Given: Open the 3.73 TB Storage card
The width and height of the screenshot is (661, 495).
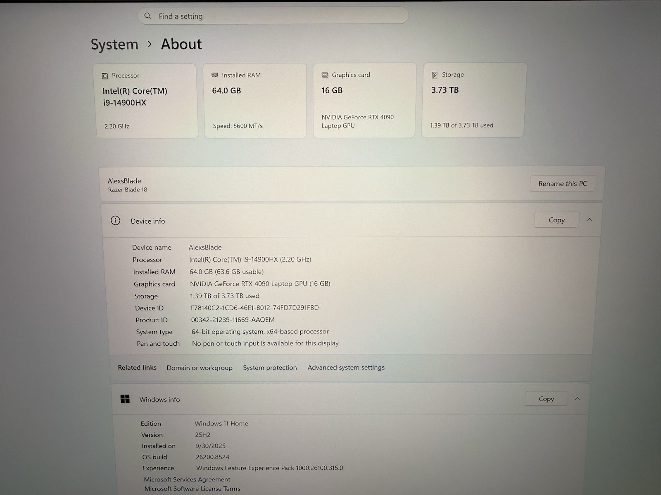Looking at the screenshot, I should [474, 100].
